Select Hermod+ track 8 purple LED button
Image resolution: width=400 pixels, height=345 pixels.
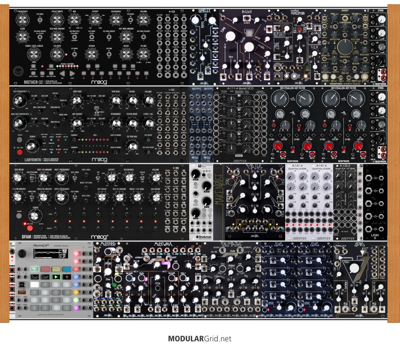pyautogui.click(x=76, y=308)
